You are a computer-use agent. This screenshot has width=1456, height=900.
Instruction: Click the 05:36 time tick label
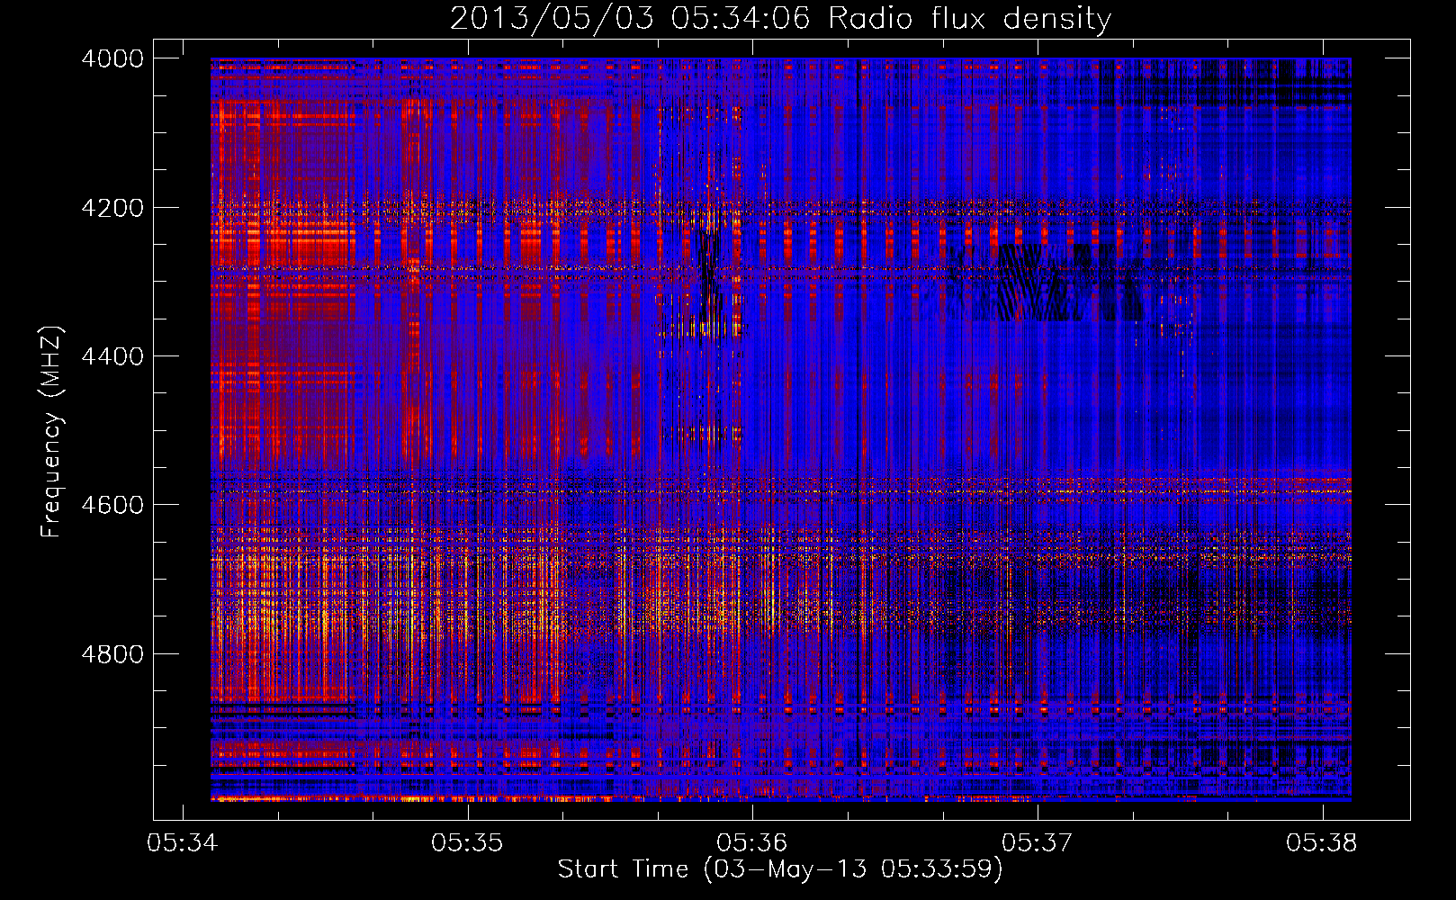(752, 843)
